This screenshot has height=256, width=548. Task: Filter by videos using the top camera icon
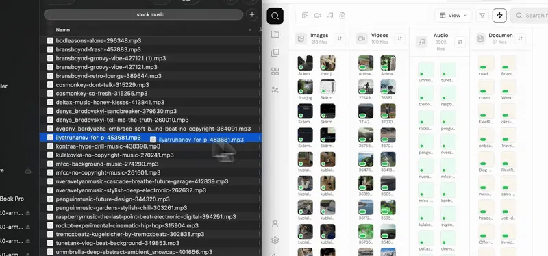(x=317, y=15)
